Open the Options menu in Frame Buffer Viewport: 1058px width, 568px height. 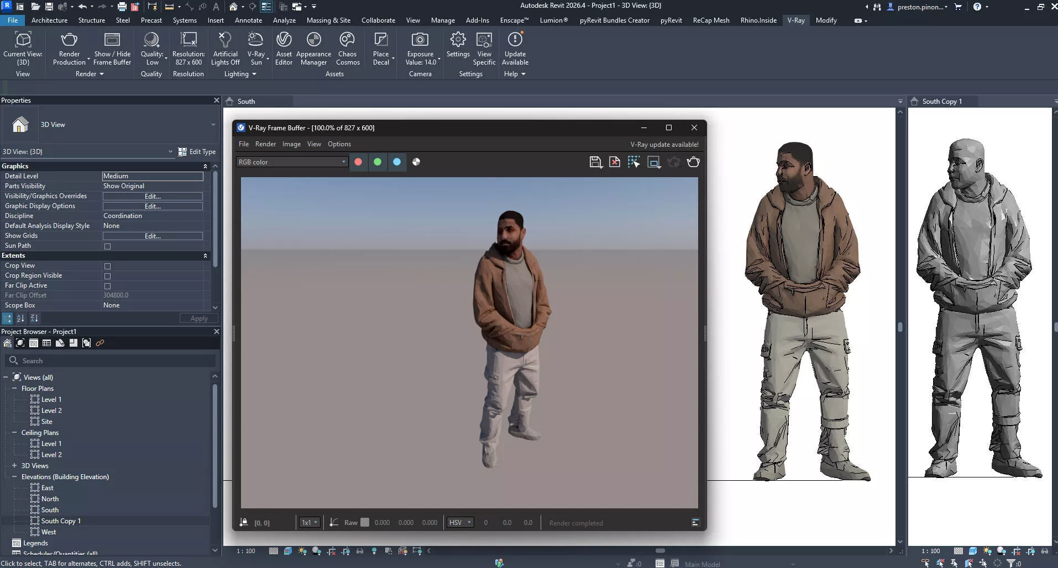(339, 144)
